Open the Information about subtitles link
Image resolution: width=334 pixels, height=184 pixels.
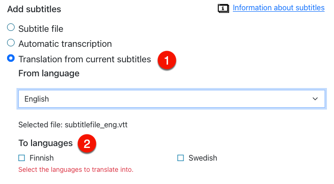[x=278, y=8]
